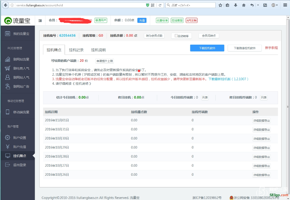Open 我的流量宝 calendar icon
Image resolution: width=290 pixels, height=200 pixels.
point(7,34)
